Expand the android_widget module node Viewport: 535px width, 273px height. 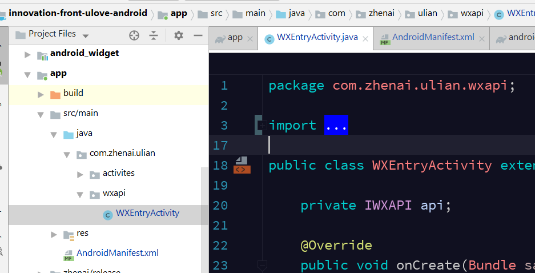coord(27,55)
